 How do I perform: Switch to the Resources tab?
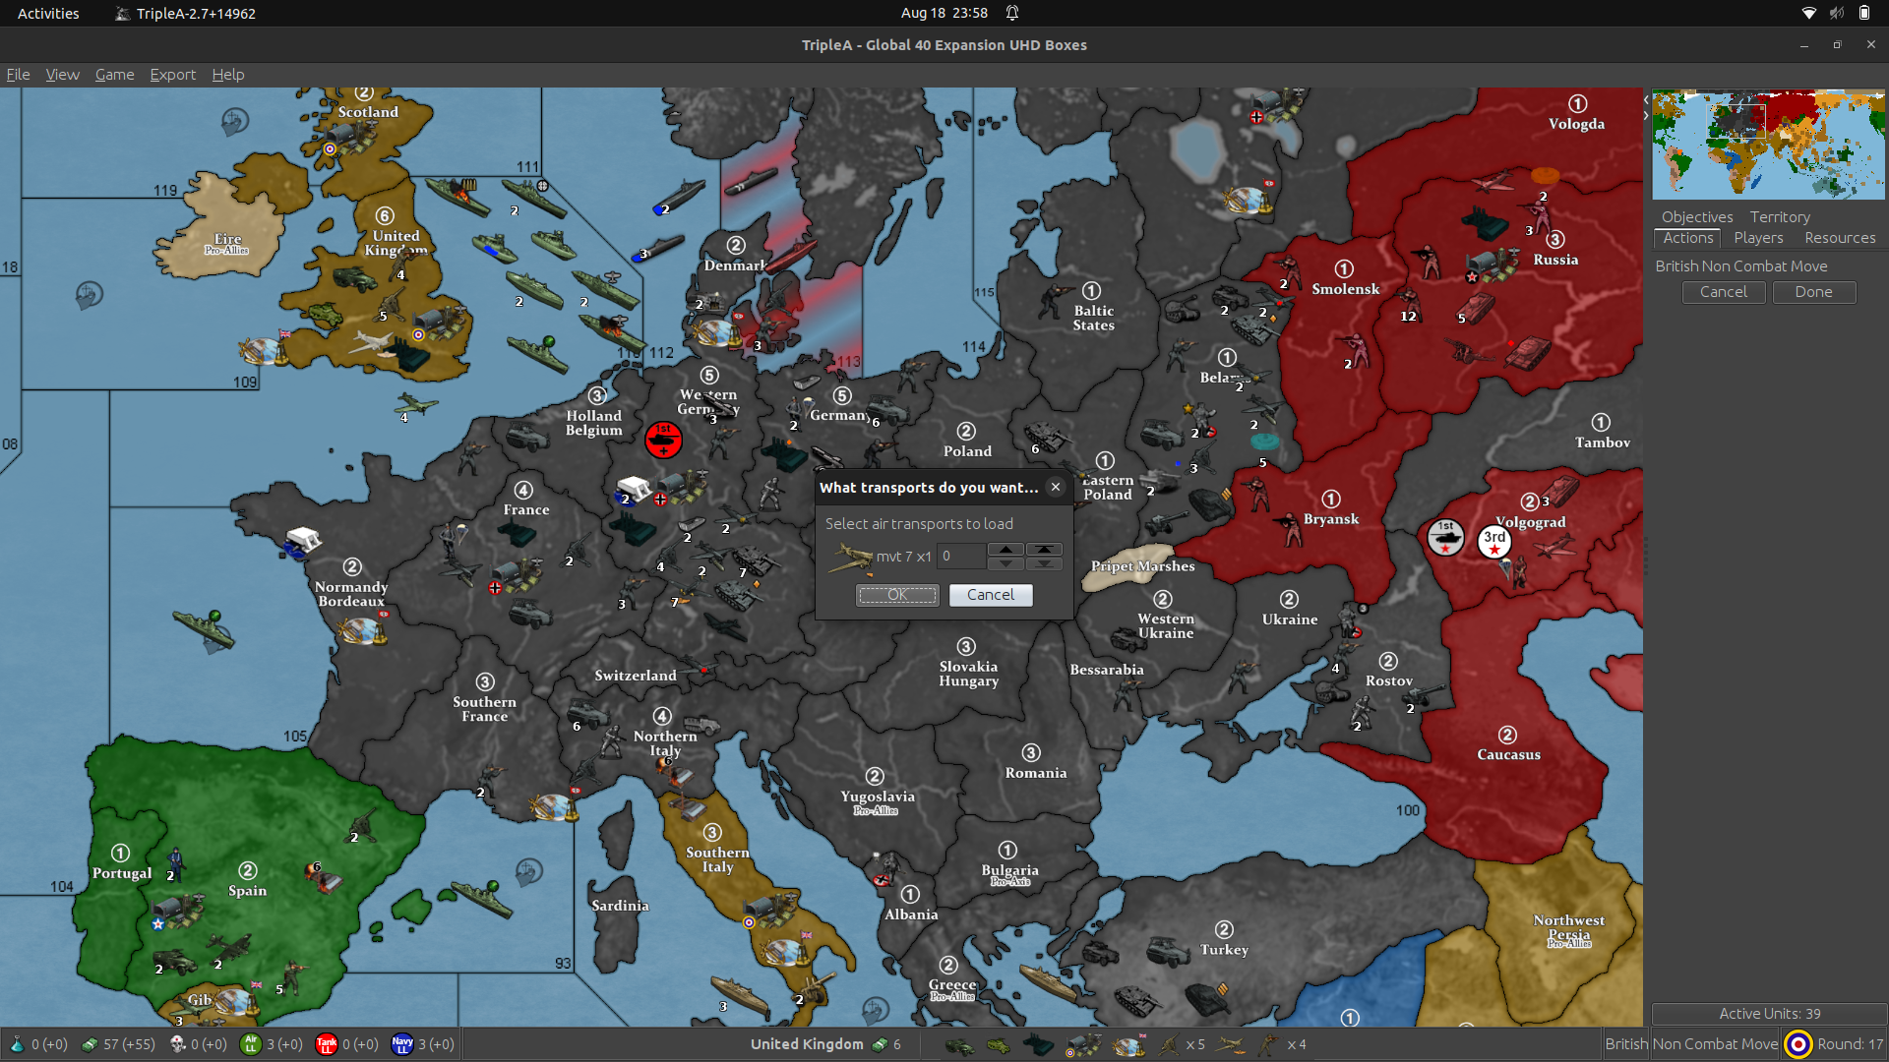point(1840,238)
